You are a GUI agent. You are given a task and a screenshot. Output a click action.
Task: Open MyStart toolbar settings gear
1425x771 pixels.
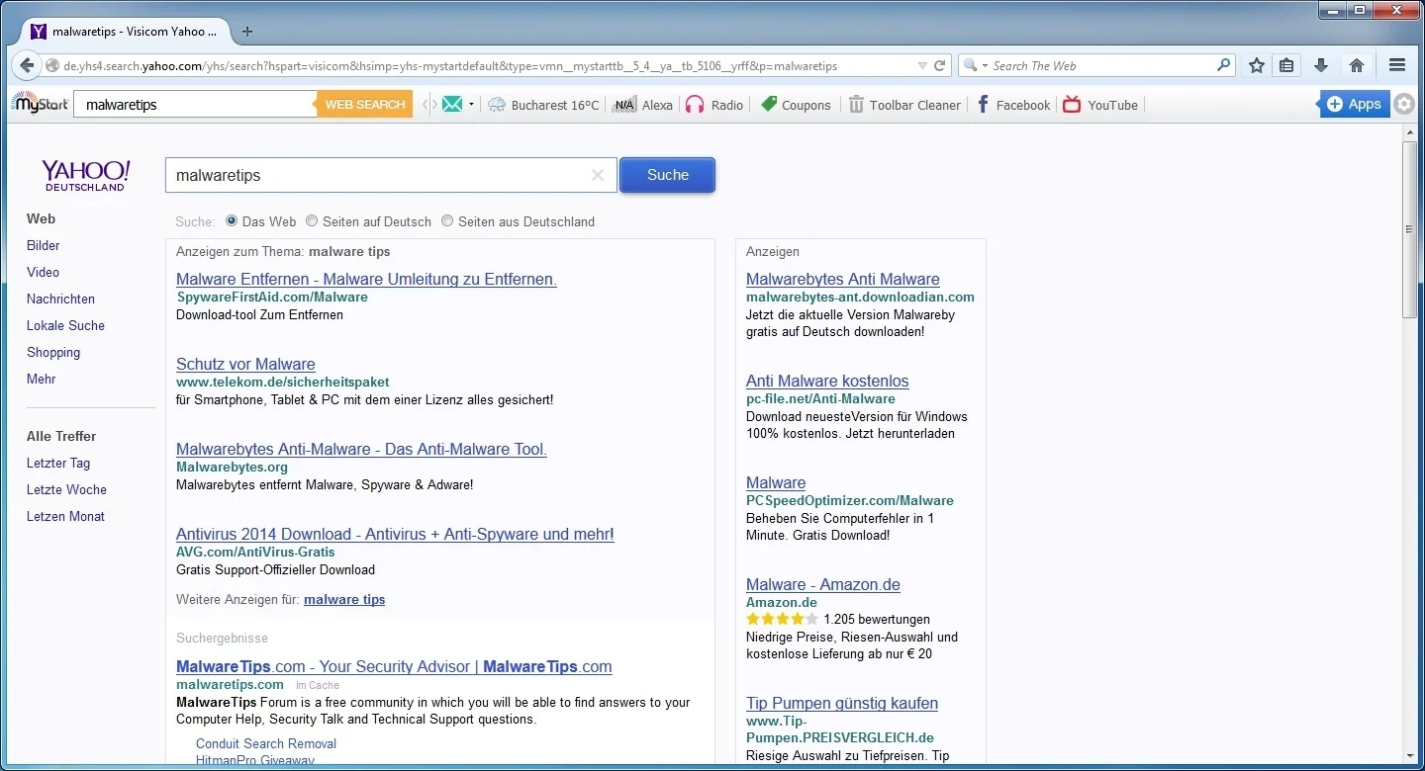(1404, 104)
